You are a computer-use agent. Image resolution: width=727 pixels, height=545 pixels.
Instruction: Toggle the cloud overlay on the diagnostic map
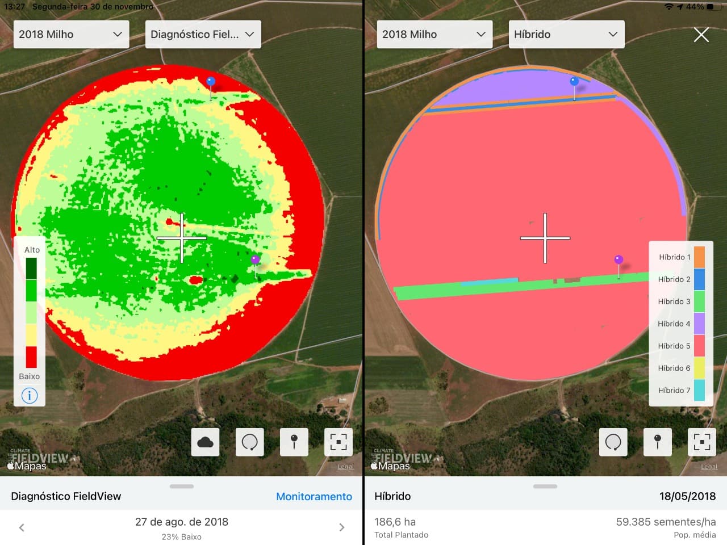click(x=205, y=442)
